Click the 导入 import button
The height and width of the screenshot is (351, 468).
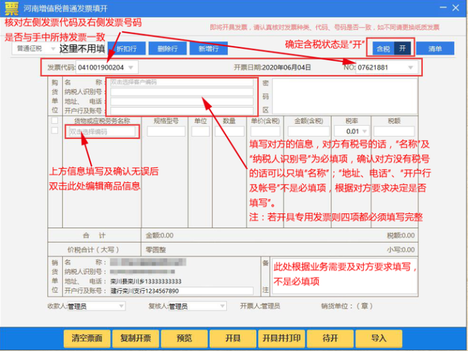click(379, 338)
